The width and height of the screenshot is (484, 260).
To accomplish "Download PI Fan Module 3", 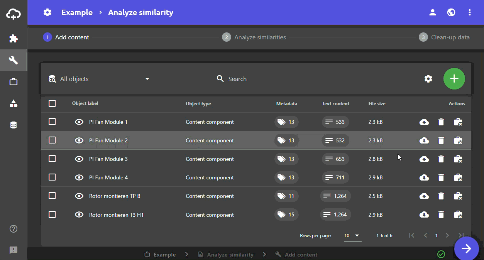I will coord(424,159).
